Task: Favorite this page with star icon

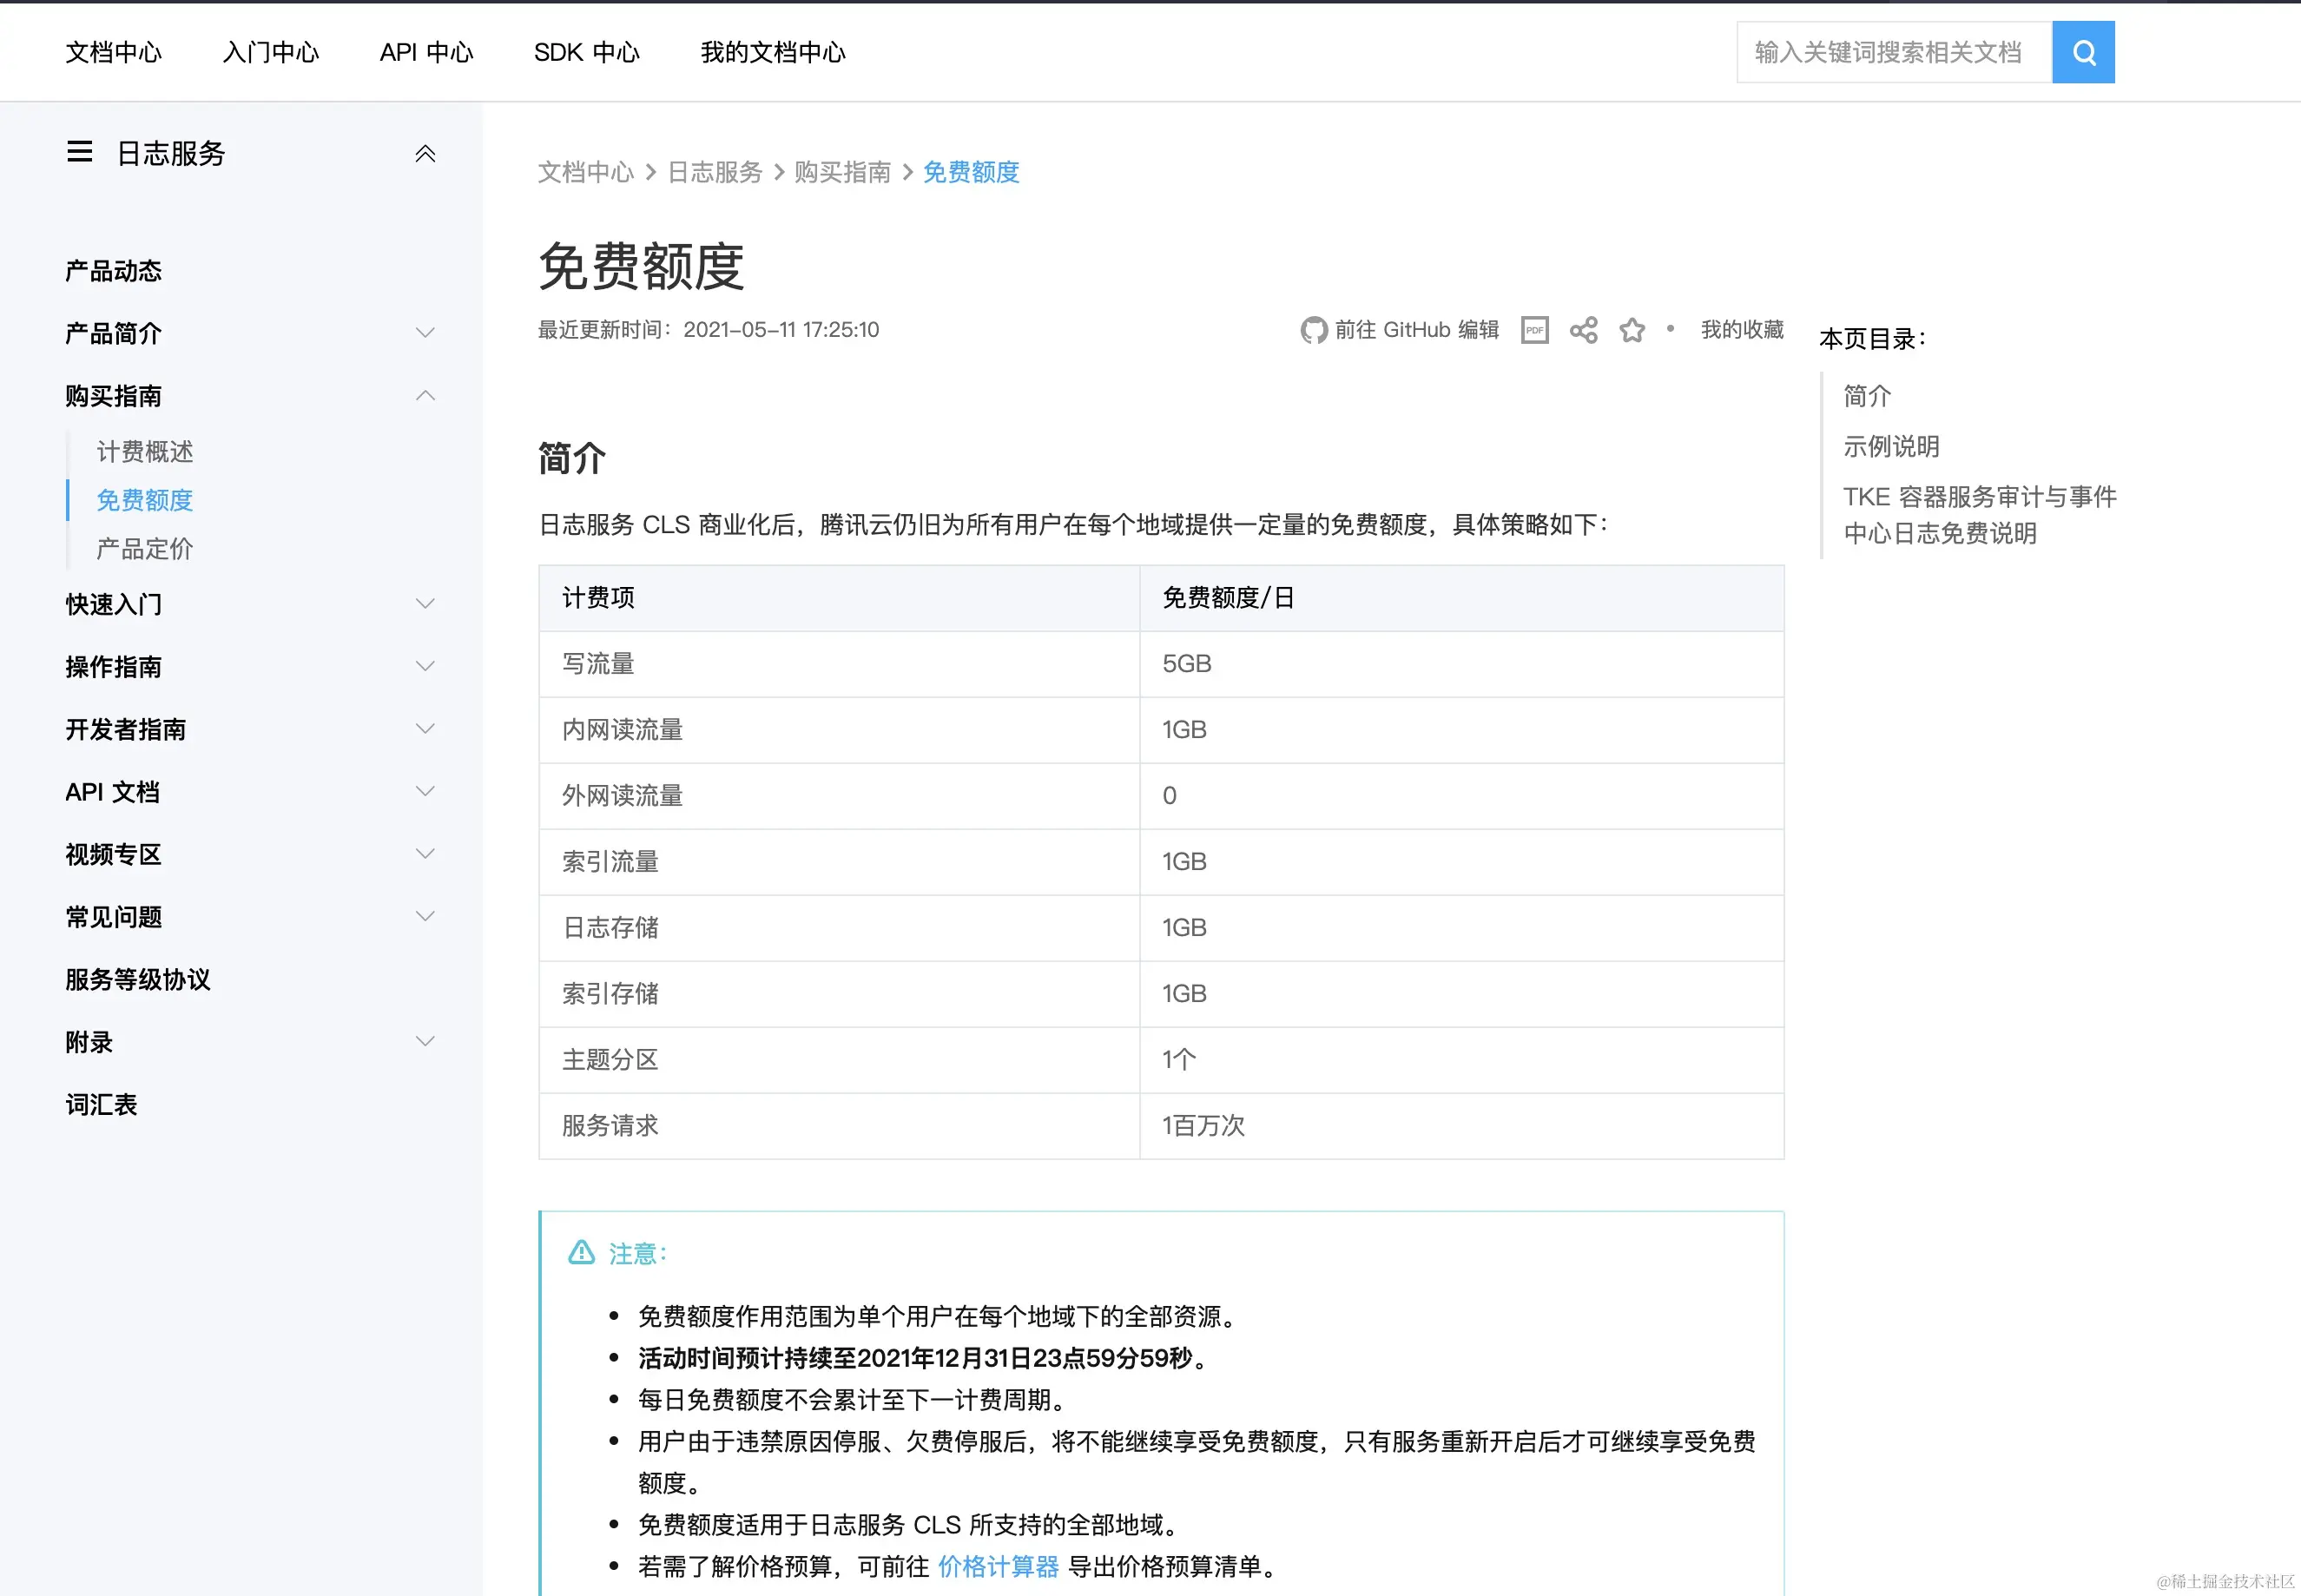Action: point(1632,330)
